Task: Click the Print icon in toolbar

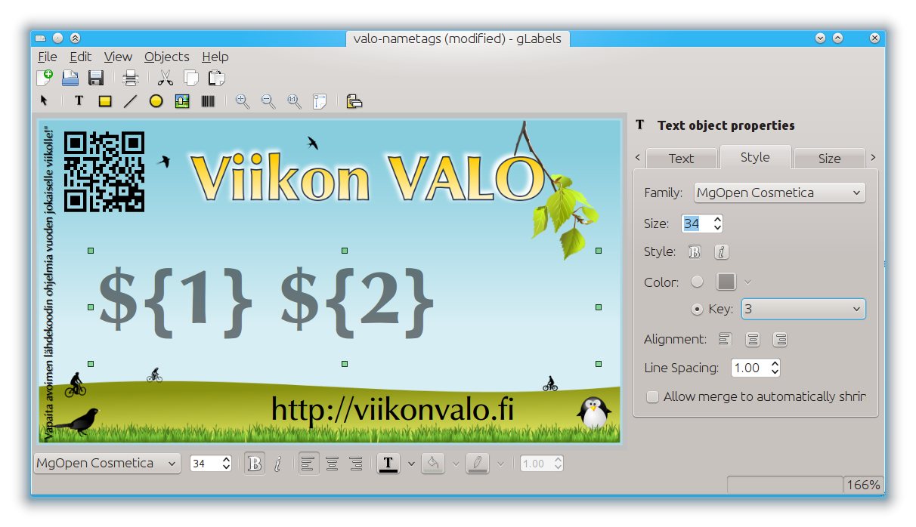Action: 131,77
